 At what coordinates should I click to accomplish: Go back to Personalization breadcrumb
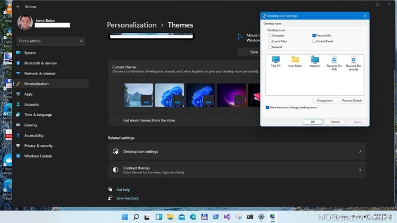click(x=132, y=25)
